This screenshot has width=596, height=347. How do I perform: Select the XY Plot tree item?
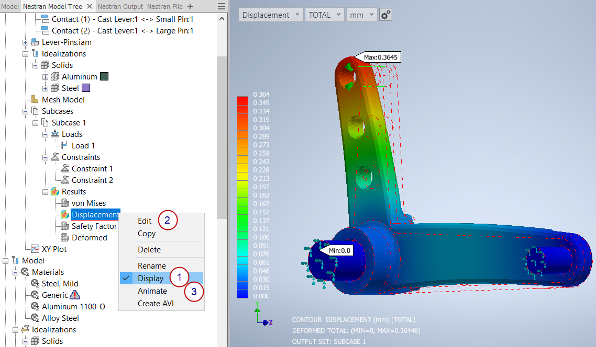54,249
